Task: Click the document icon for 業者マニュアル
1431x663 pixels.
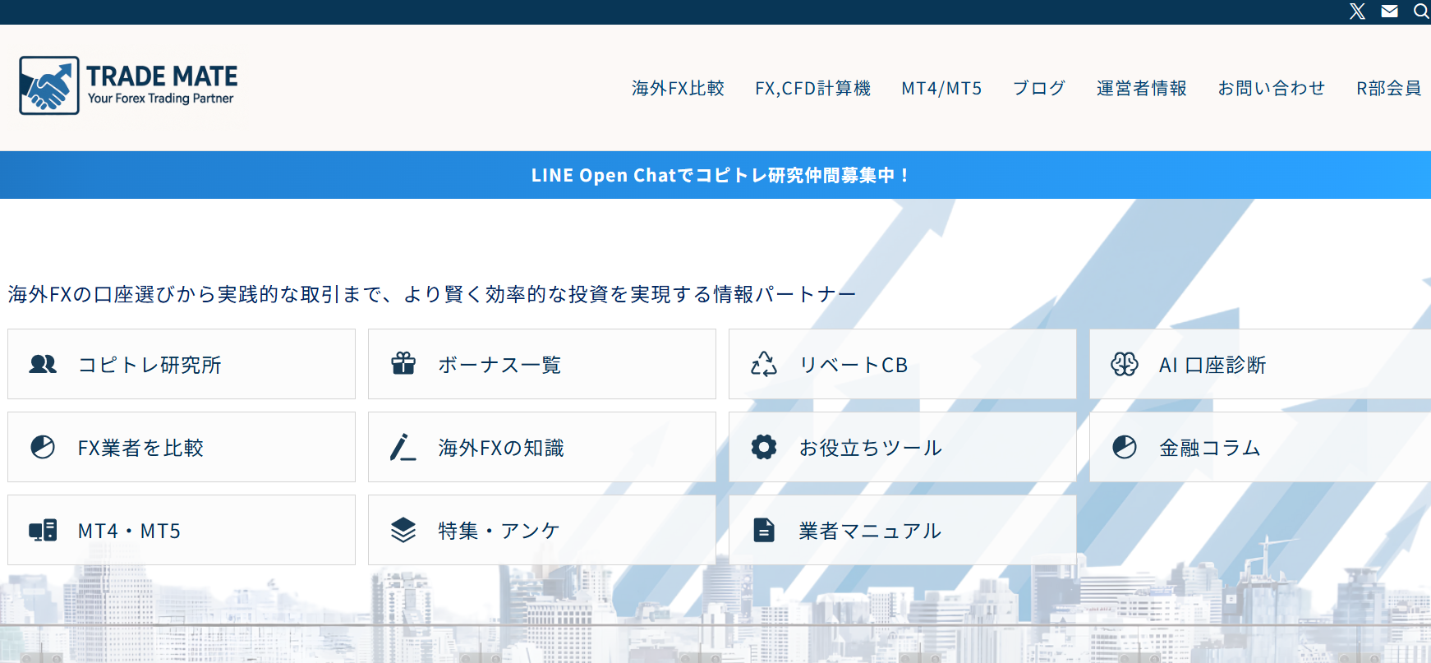Action: (764, 530)
